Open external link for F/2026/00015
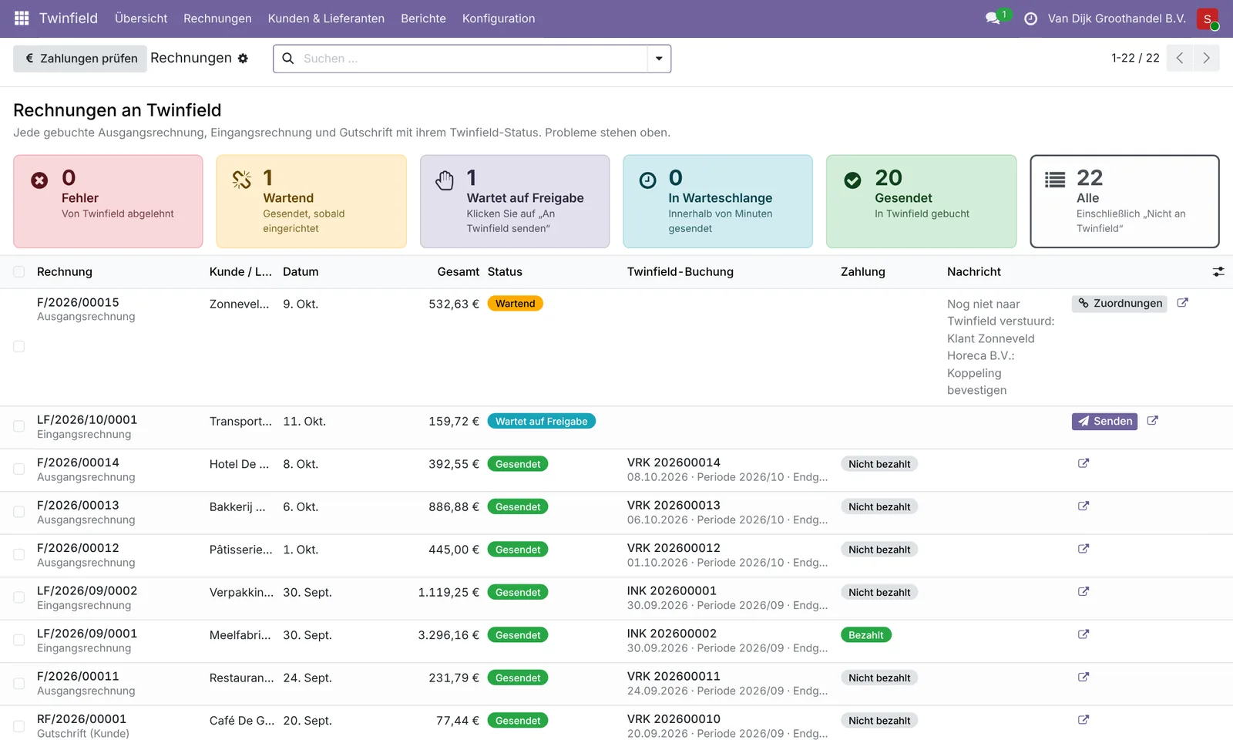 1183,303
